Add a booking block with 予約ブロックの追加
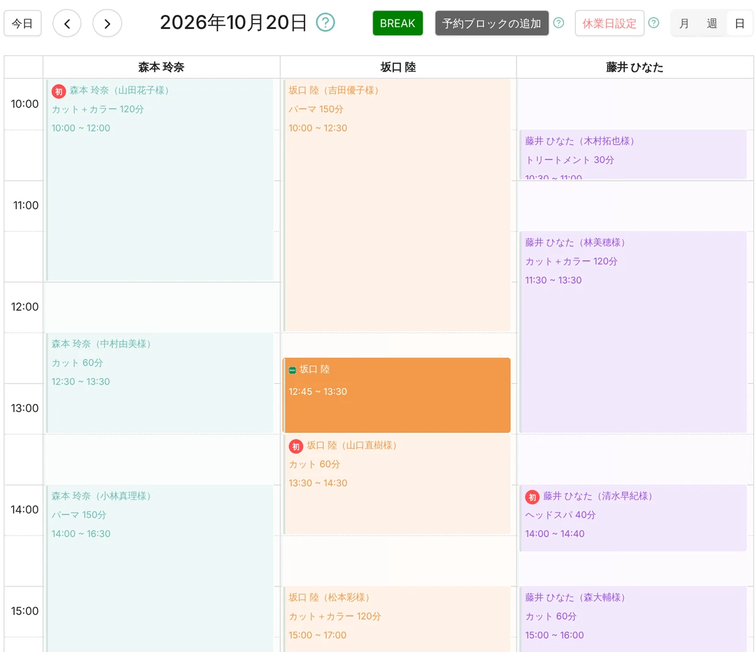 492,23
